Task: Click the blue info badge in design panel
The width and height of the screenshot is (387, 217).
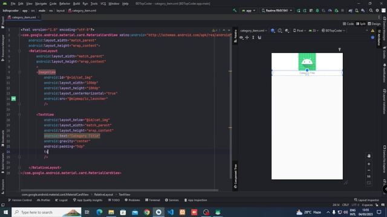Action: coord(372,37)
